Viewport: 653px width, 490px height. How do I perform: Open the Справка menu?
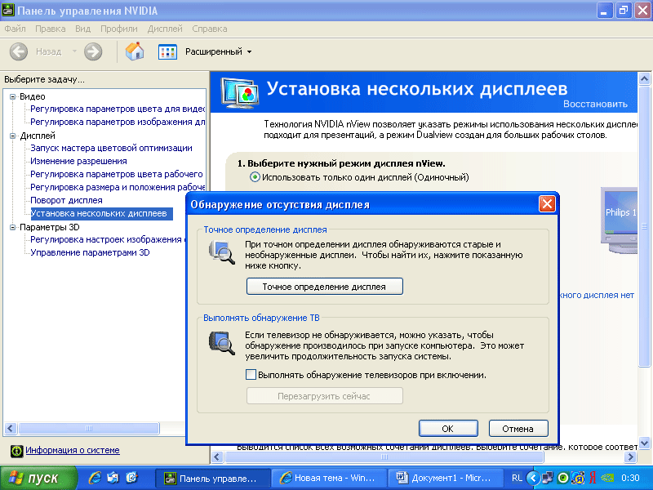[x=210, y=29]
